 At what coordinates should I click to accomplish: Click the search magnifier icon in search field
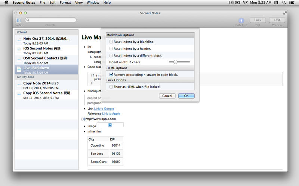[x=28, y=20]
